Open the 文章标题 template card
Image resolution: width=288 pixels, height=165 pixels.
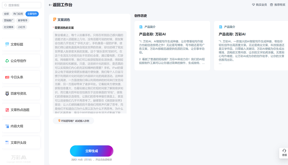click(x=21, y=44)
